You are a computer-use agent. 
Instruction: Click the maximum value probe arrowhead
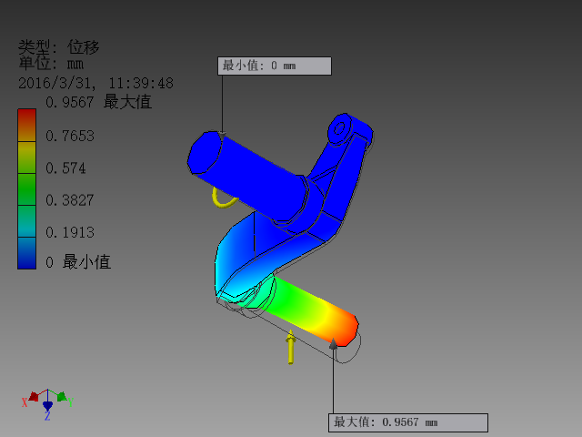pyautogui.click(x=334, y=344)
